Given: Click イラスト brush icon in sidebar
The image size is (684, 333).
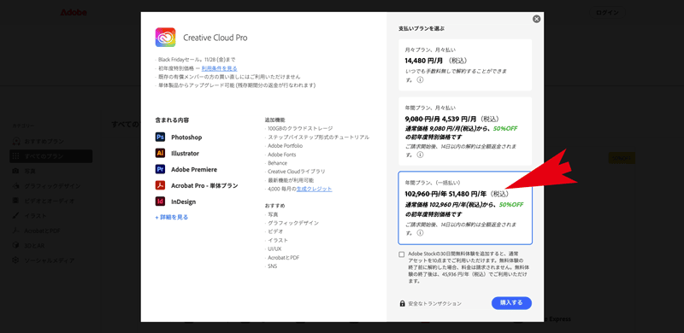Looking at the screenshot, I should (16, 216).
